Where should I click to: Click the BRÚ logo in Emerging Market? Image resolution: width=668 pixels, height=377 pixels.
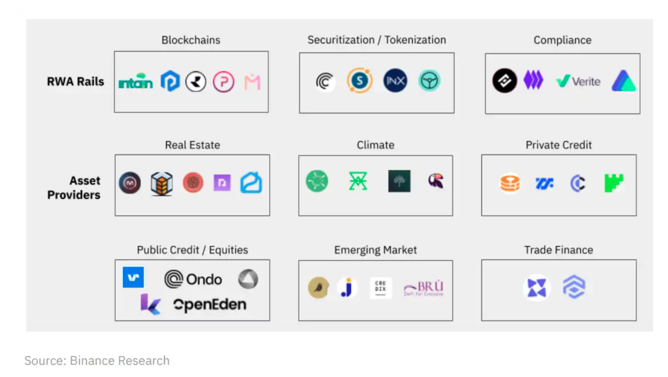(x=424, y=288)
